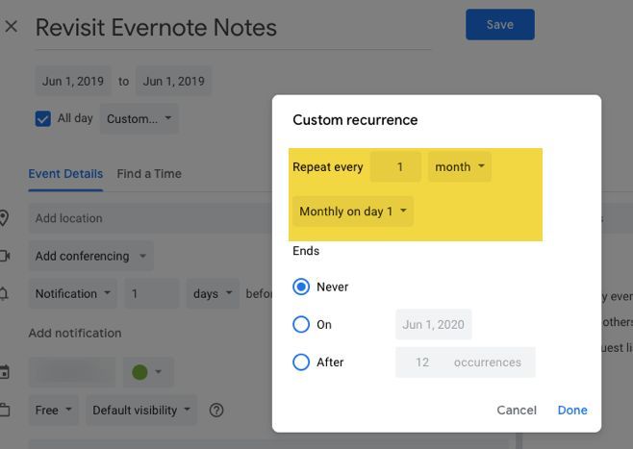
Task: Switch to the Find a Time tab
Action: 149,174
